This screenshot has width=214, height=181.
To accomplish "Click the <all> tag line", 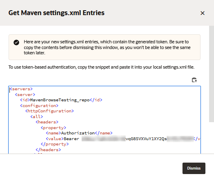I will (x=36, y=117).
